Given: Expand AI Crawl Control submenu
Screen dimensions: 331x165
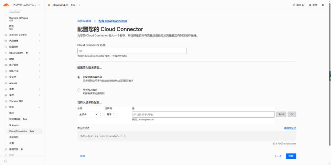Looking at the screenshot, I should click(39, 35).
